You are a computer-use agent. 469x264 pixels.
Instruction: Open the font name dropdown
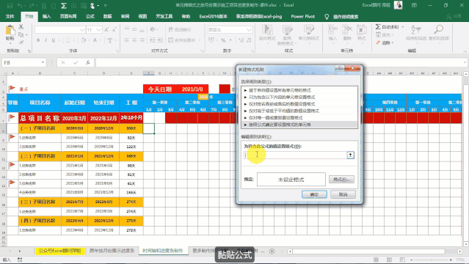[x=82, y=29]
